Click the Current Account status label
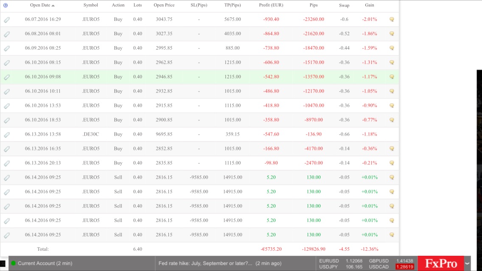The image size is (482, 271). pos(45,263)
